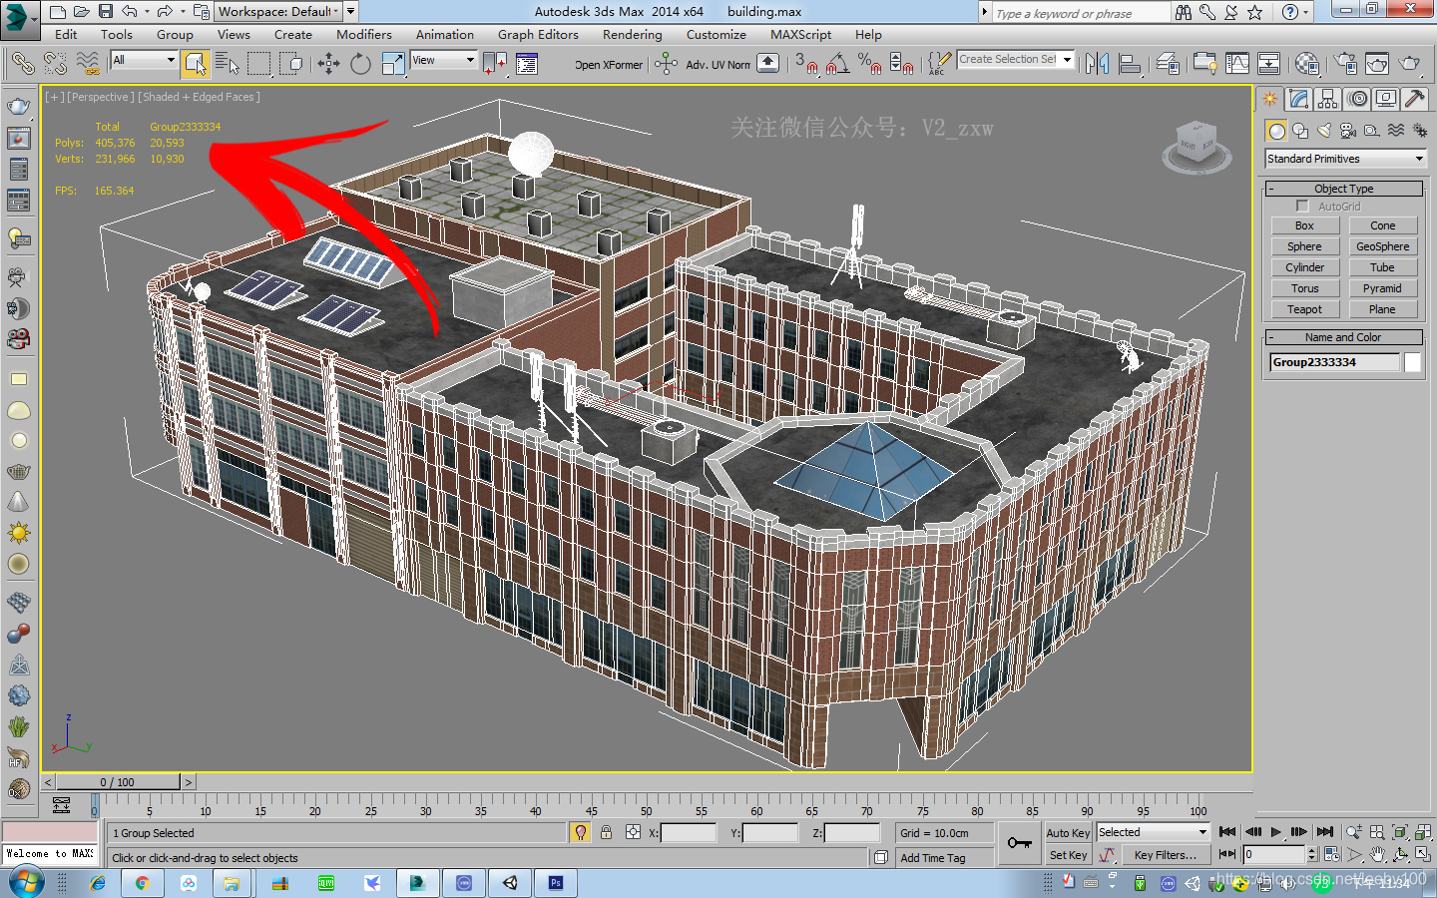Open the Render Setup dialog
This screenshot has width=1437, height=898.
tap(1345, 64)
